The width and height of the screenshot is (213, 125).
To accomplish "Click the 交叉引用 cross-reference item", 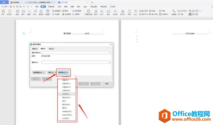I will (x=182, y=11).
